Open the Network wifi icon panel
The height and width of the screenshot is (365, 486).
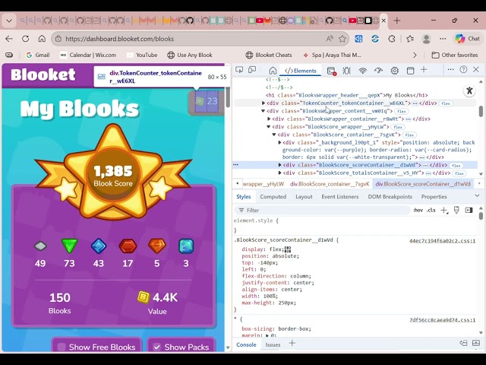[x=363, y=71]
